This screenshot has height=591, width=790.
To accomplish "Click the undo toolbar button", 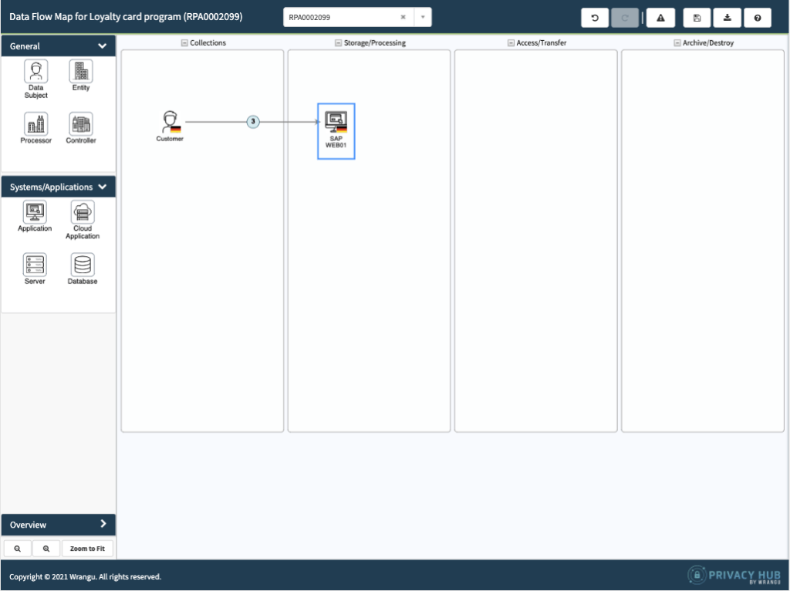I will tap(595, 18).
